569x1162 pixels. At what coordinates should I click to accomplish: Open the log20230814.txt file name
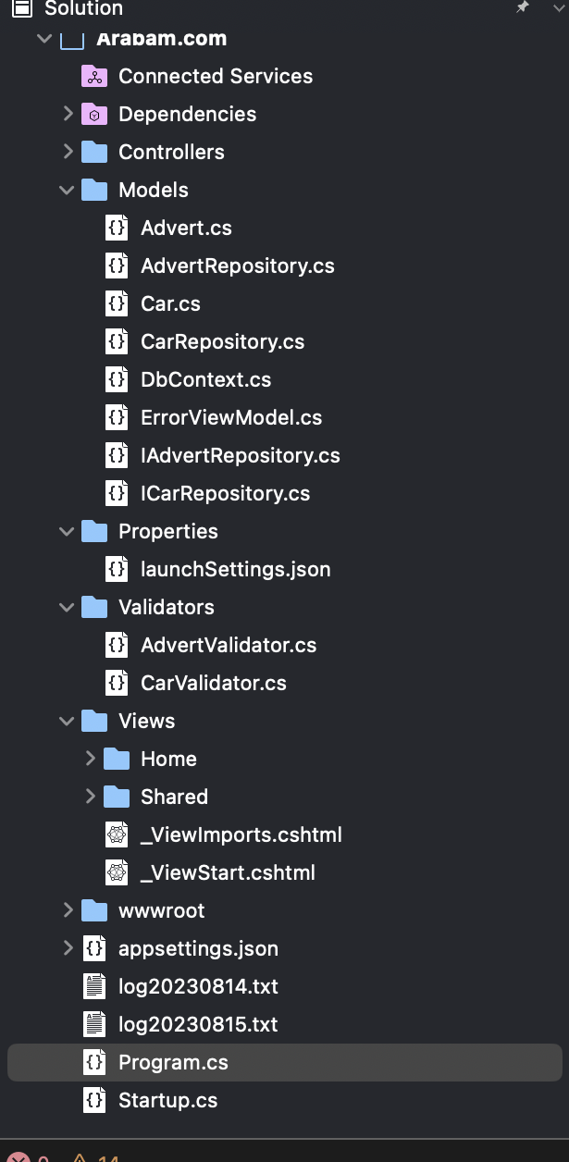click(x=198, y=986)
